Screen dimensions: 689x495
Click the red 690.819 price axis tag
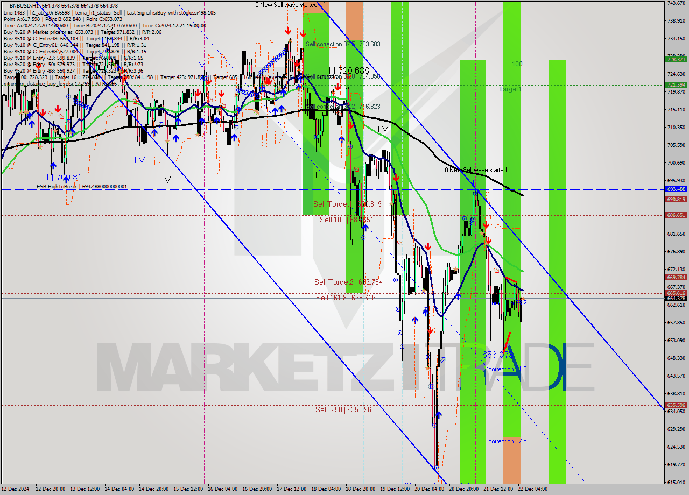pyautogui.click(x=676, y=199)
